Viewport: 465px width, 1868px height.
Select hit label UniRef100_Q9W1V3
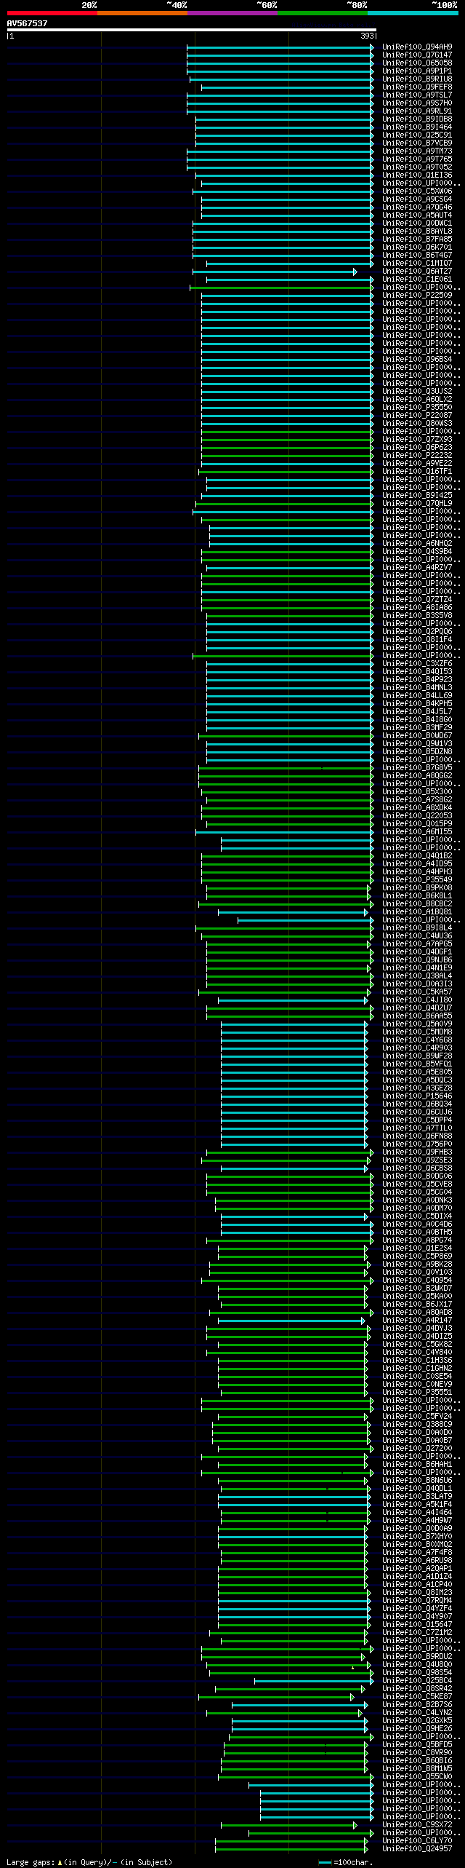[x=417, y=743]
